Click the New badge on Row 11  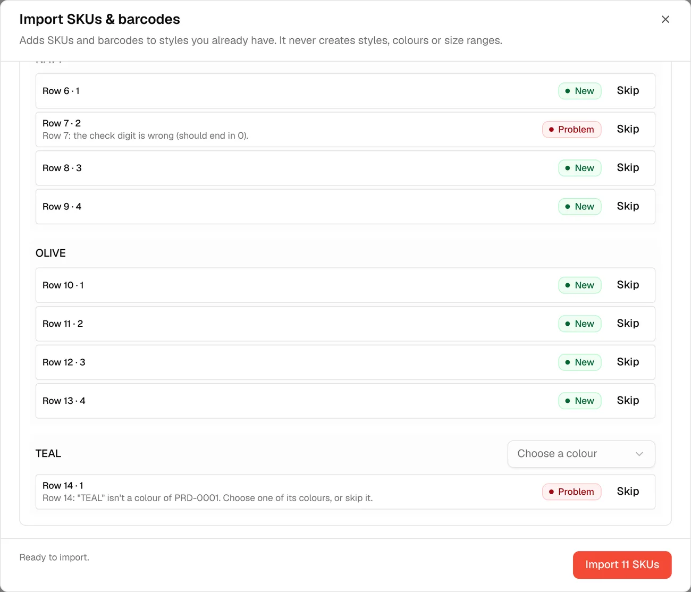point(579,324)
